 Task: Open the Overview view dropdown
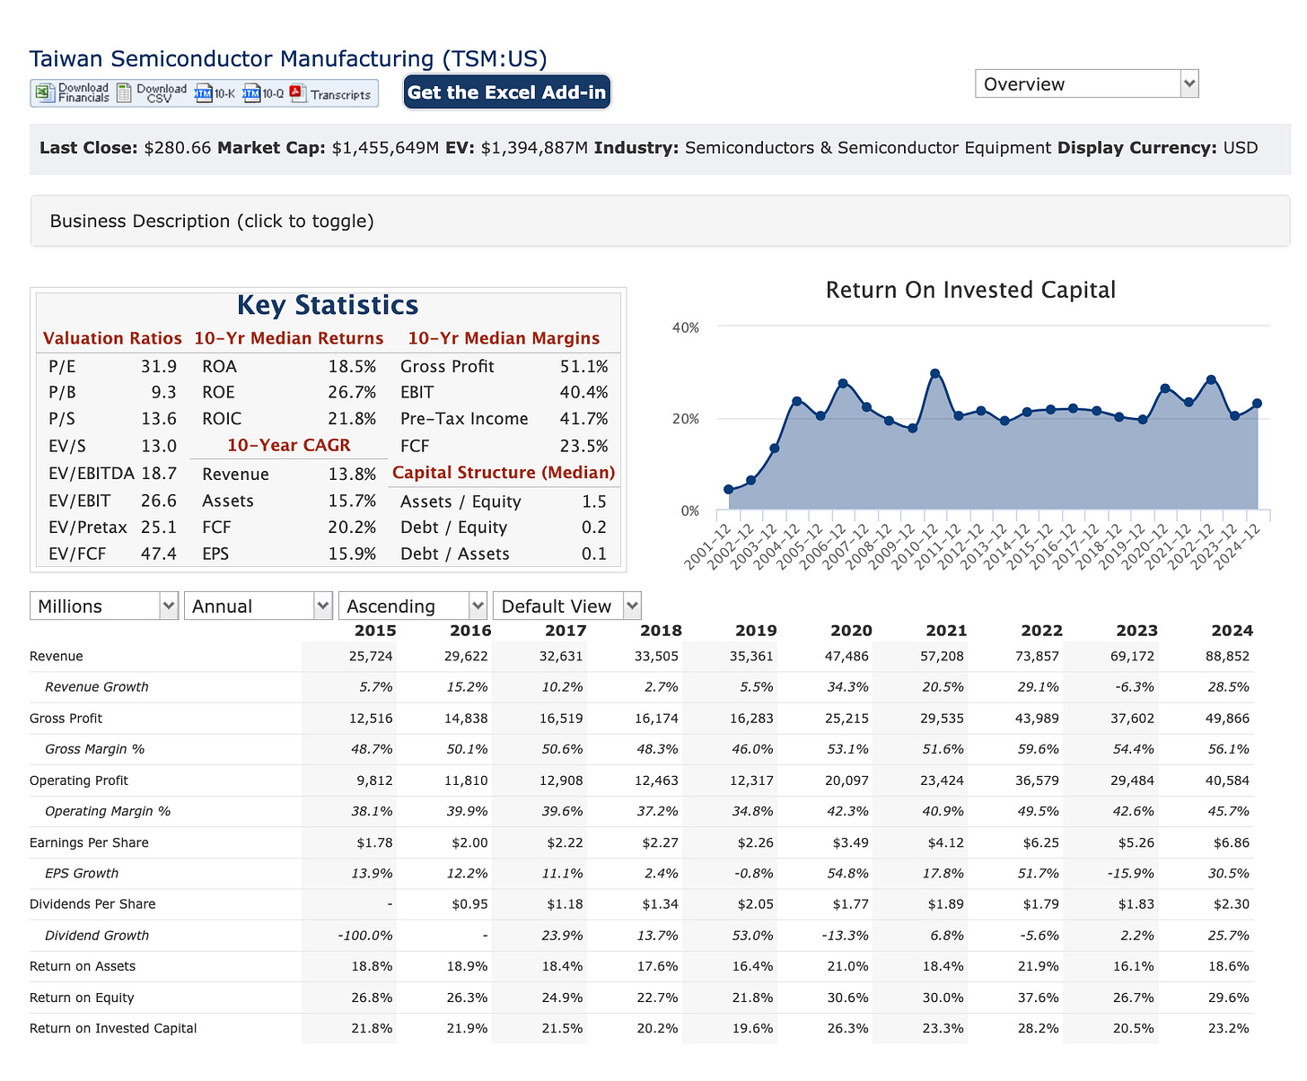(1086, 83)
